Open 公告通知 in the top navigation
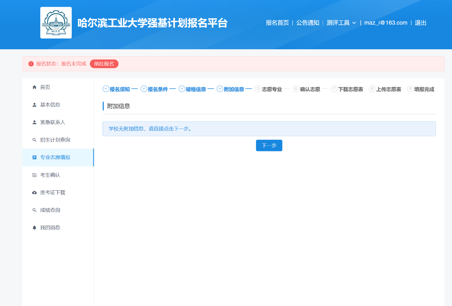This screenshot has height=306, width=452. (x=308, y=23)
